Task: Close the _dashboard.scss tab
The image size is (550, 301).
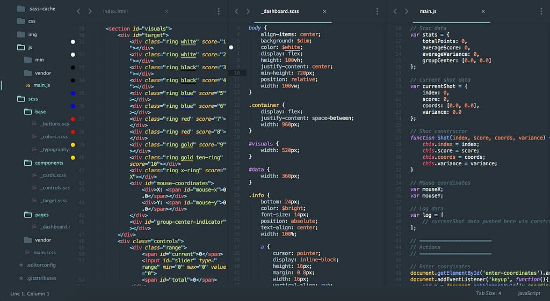Action: (324, 12)
